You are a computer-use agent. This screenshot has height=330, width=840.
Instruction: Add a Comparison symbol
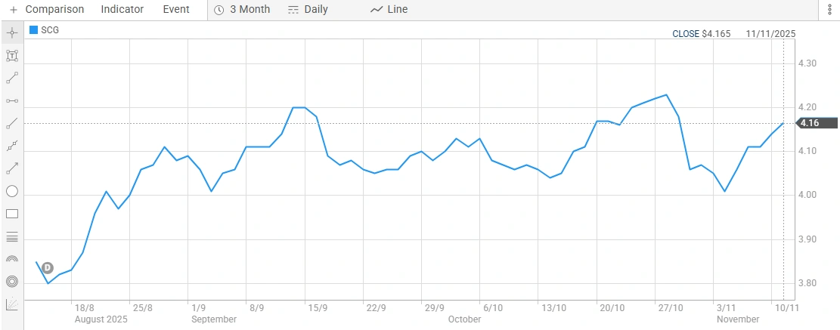pyautogui.click(x=47, y=10)
